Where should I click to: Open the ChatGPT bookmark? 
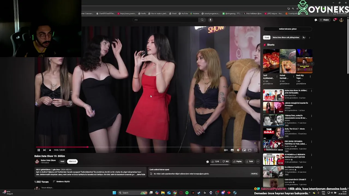pos(106,14)
